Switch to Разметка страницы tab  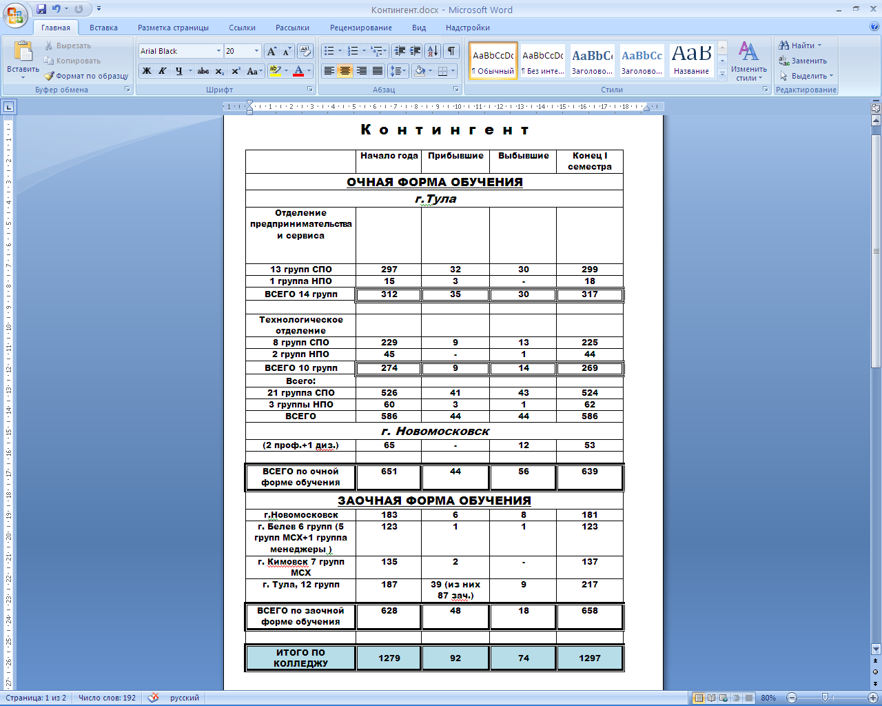(x=173, y=28)
